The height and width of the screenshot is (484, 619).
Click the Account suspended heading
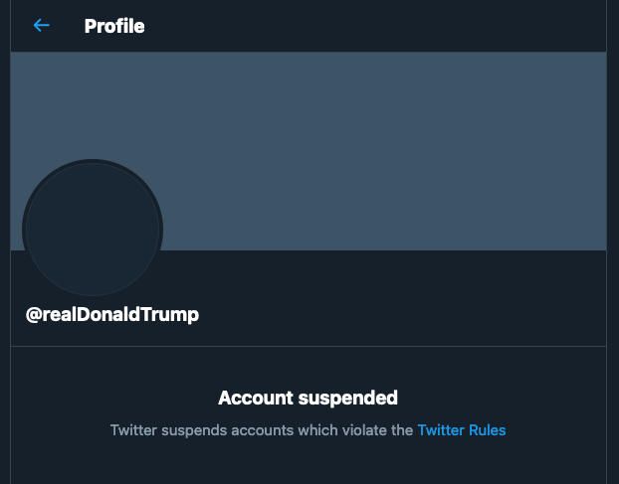[308, 398]
